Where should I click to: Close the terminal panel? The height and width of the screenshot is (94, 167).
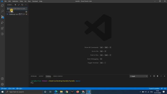click(x=165, y=76)
